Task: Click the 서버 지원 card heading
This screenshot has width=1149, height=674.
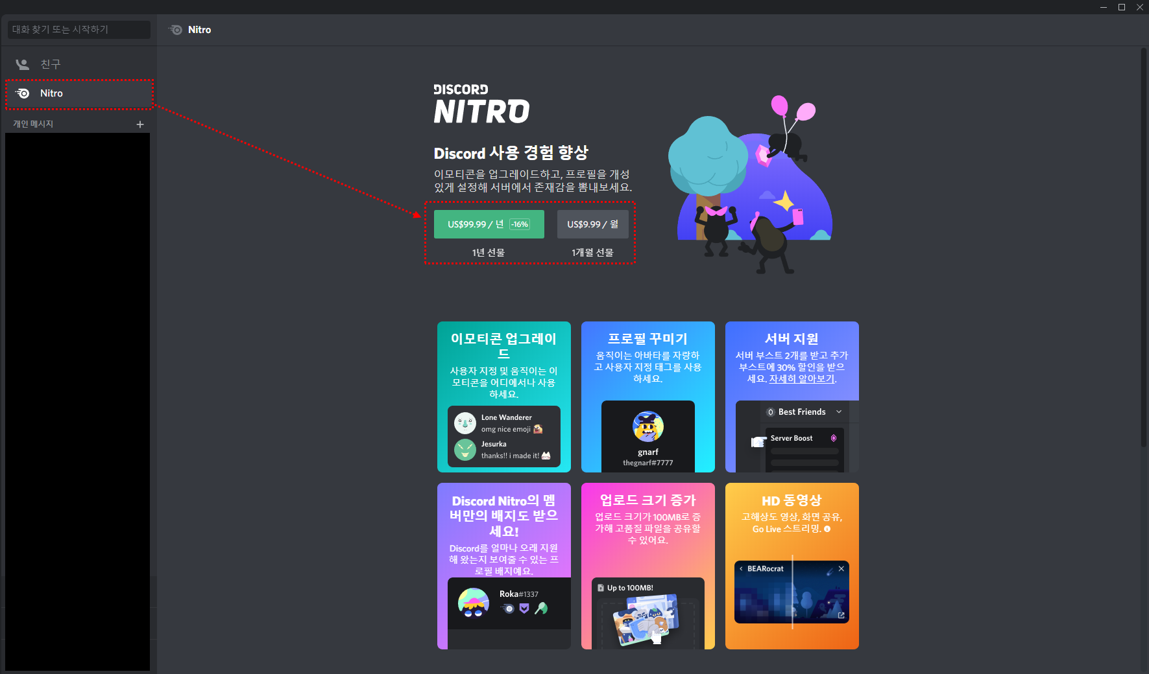Action: (x=792, y=338)
